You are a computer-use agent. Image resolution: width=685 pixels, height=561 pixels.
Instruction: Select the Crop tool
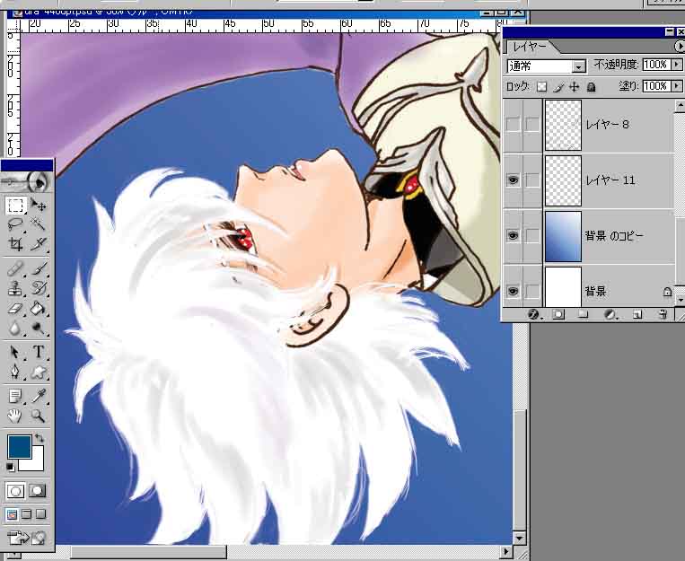coord(15,244)
